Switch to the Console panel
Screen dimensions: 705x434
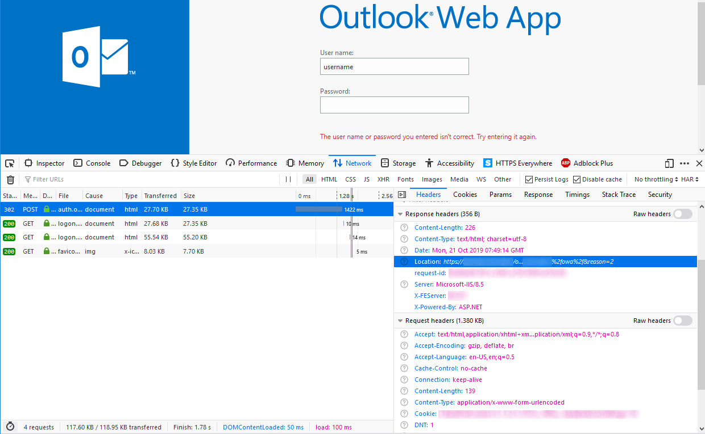pyautogui.click(x=92, y=163)
